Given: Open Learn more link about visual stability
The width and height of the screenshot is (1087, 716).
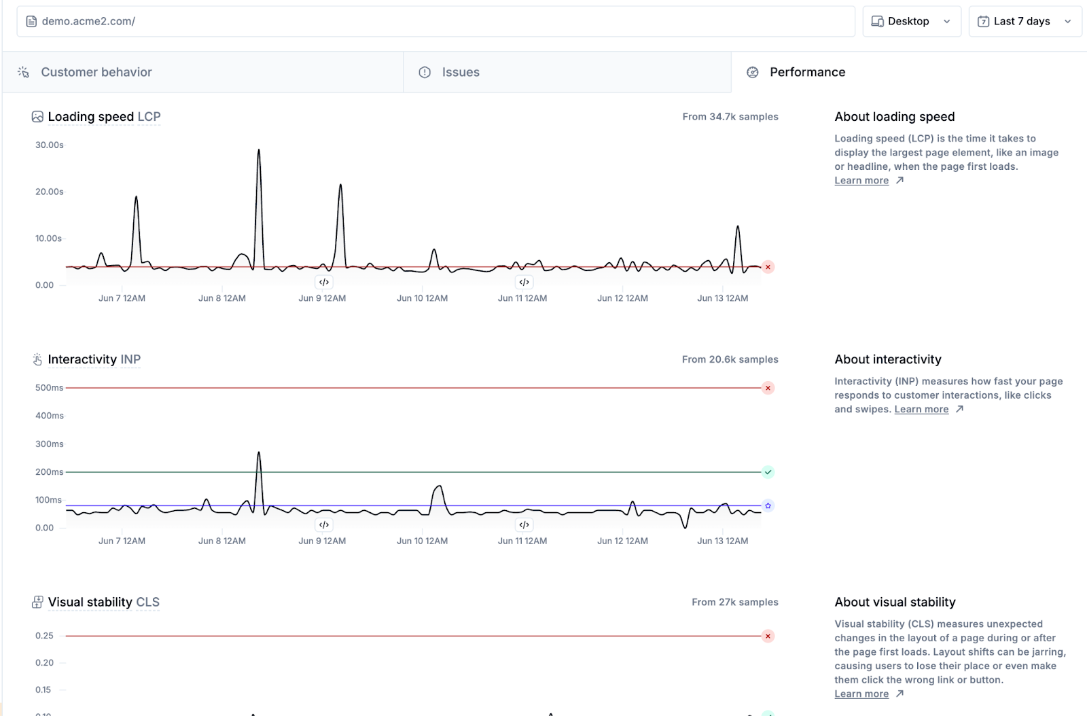Looking at the screenshot, I should click(x=861, y=694).
